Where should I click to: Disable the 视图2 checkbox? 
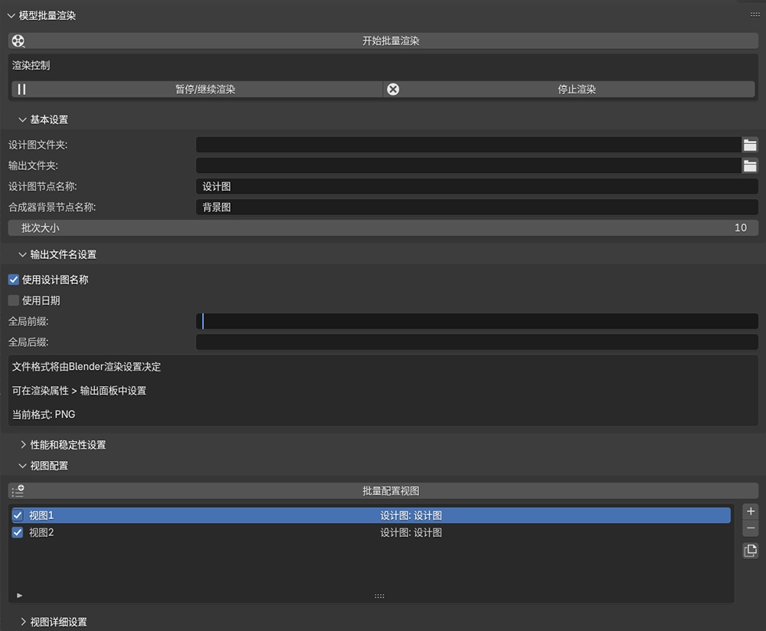click(18, 532)
